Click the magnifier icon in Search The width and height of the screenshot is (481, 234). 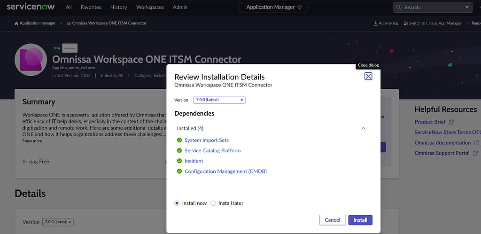[x=398, y=8]
